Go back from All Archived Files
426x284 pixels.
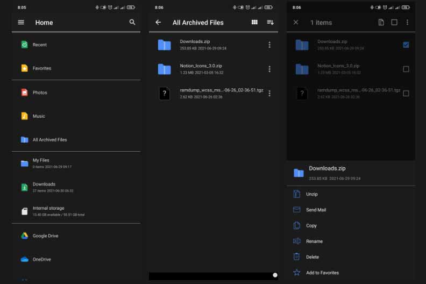tap(158, 22)
